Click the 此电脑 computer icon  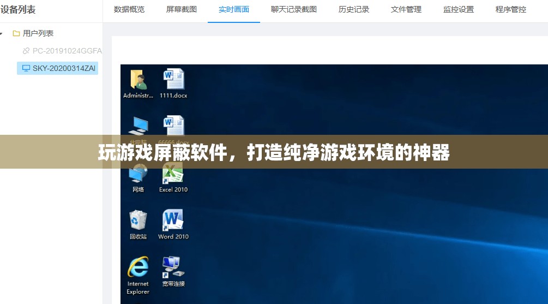[x=138, y=126]
